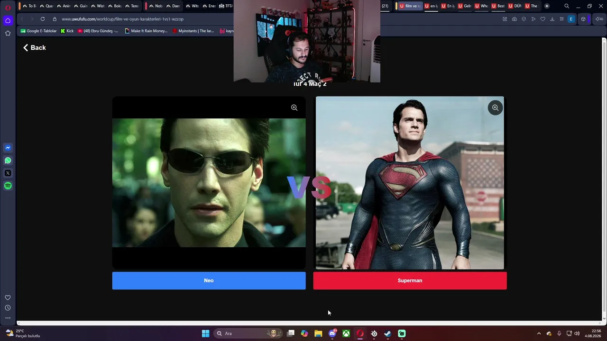The image size is (607, 341).
Task: Zoom into the Neo image
Action: click(x=294, y=108)
